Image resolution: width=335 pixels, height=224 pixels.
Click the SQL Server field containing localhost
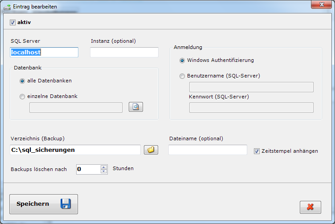(44, 52)
